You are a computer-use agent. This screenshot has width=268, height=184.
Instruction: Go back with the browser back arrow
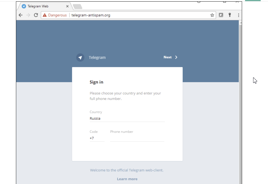(x=21, y=15)
